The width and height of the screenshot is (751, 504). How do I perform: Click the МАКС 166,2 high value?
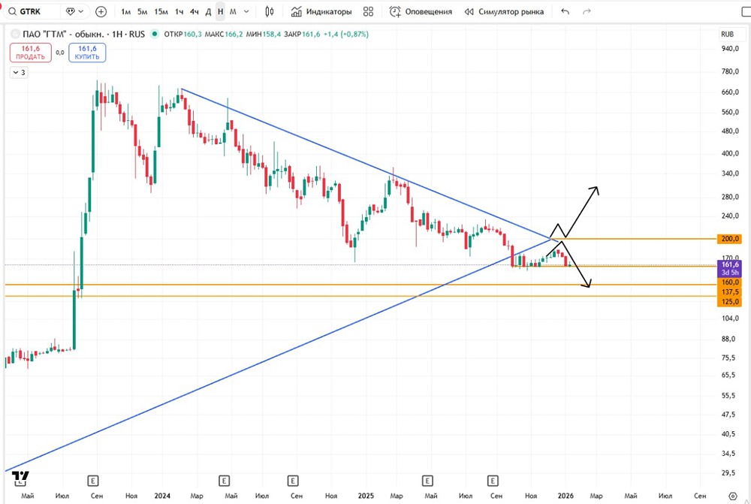pos(224,34)
